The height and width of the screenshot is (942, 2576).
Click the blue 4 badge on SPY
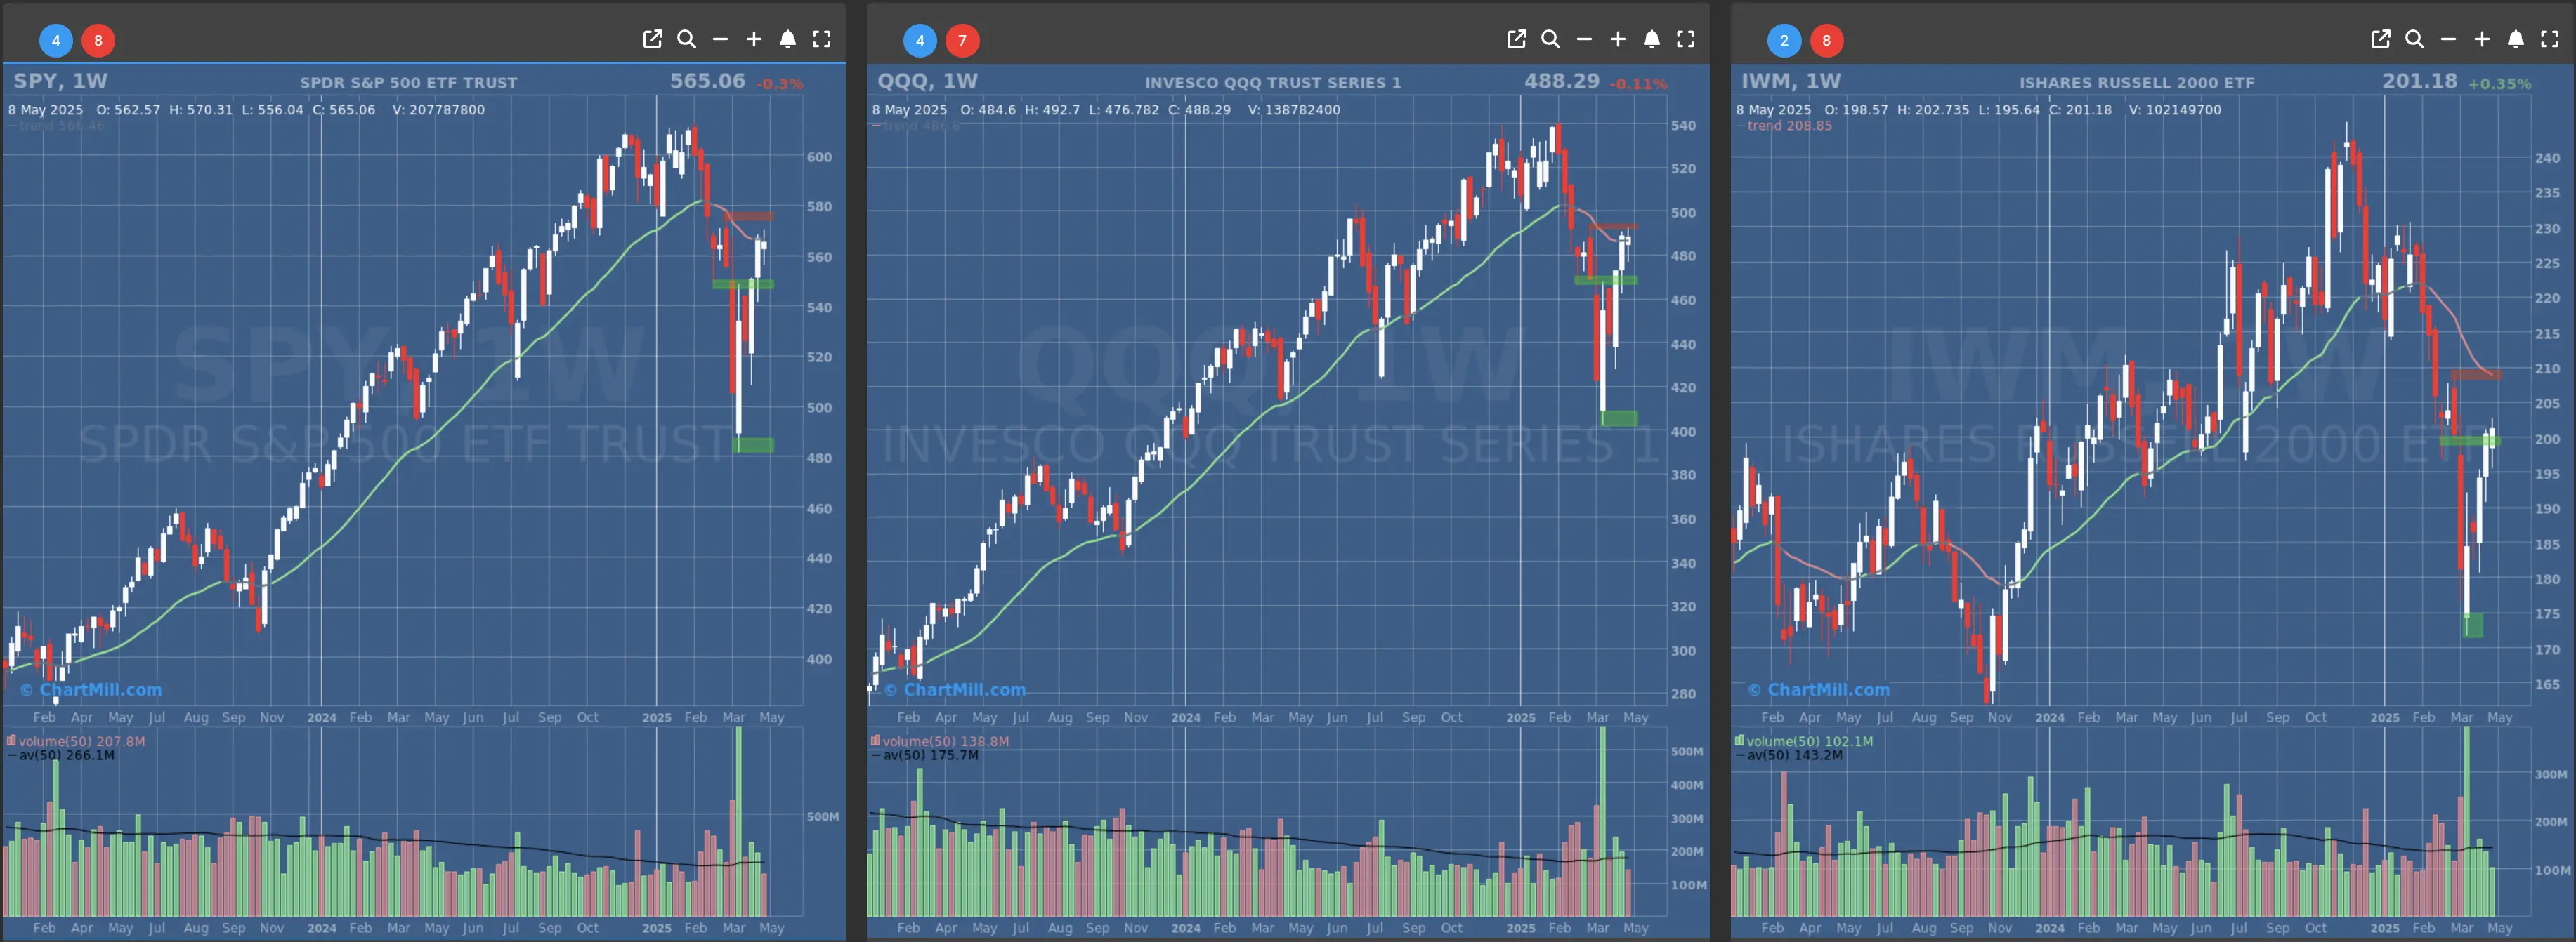point(56,40)
